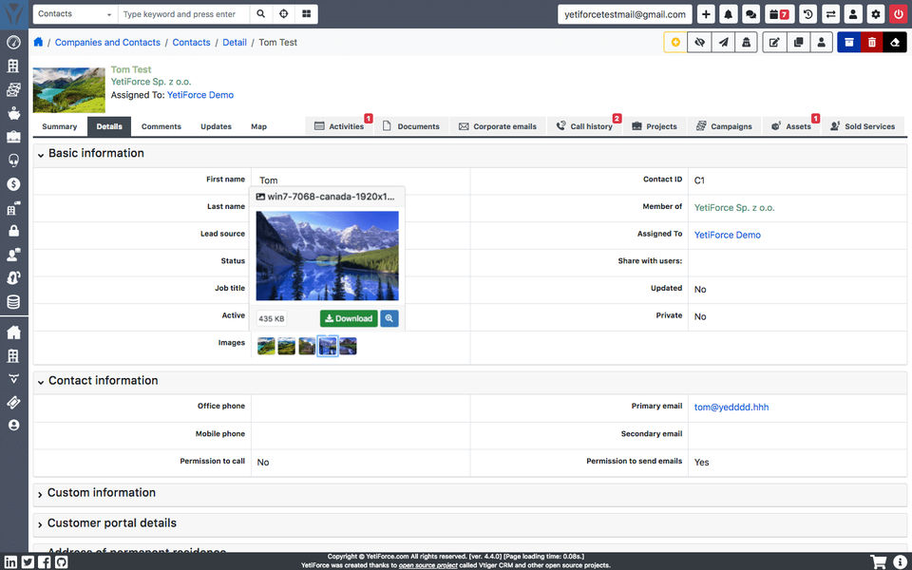Click the pencil edit record icon

click(x=774, y=42)
